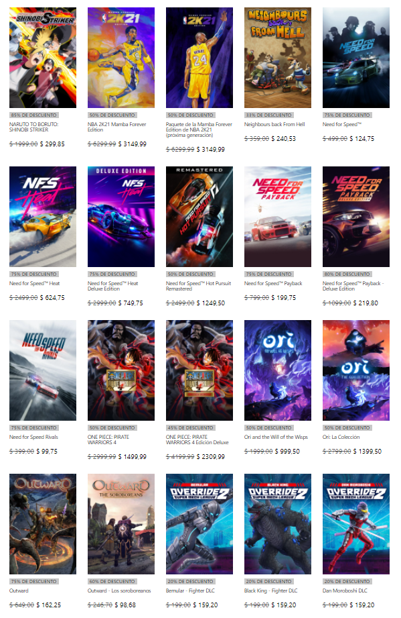Viewport: 401px width, 618px height.
Task: Open the NBA 2K21 próxima generación purple cover
Action: [199, 58]
